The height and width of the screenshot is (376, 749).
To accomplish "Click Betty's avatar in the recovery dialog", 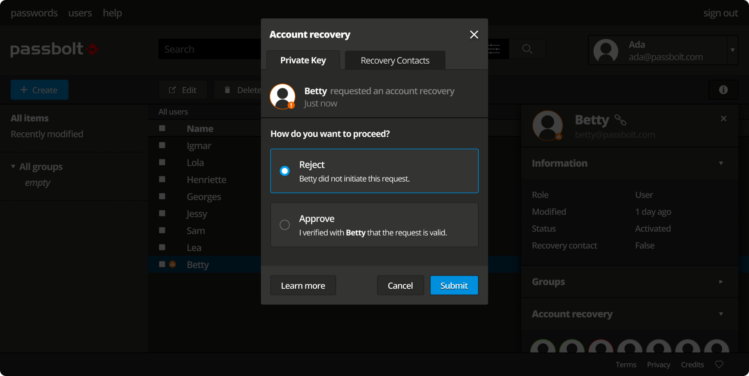I will point(283,97).
